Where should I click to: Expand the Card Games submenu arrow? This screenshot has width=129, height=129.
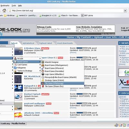(40, 65)
